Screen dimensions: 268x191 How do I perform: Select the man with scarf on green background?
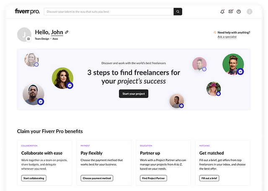pos(233,64)
